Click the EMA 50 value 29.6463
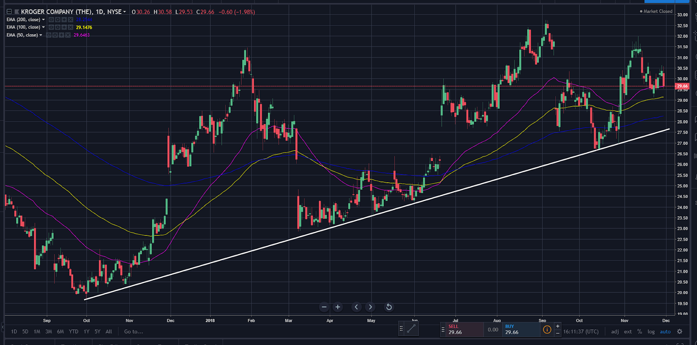Screen dimensions: 697x345 click(81, 35)
